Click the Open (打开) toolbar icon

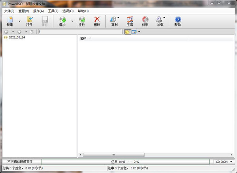(x=29, y=21)
